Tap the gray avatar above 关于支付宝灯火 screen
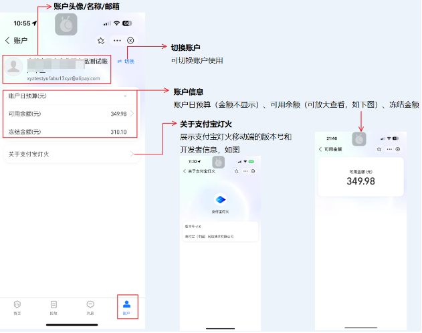Image resolution: width=422 pixels, height=333 pixels. [218, 162]
